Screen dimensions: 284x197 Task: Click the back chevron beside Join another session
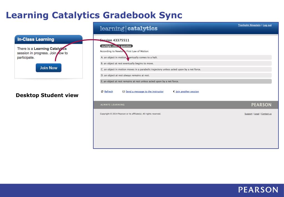tap(174, 92)
